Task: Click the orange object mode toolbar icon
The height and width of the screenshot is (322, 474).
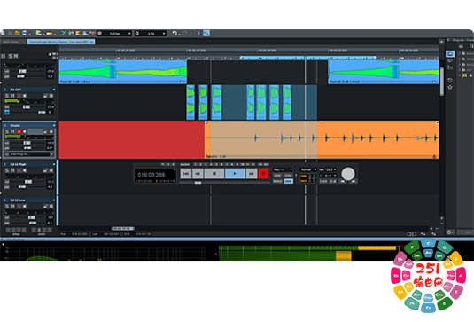Action: pos(78,33)
